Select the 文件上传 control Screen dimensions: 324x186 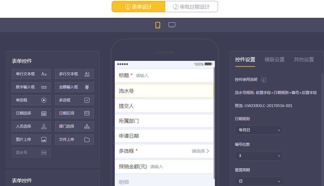(74, 140)
